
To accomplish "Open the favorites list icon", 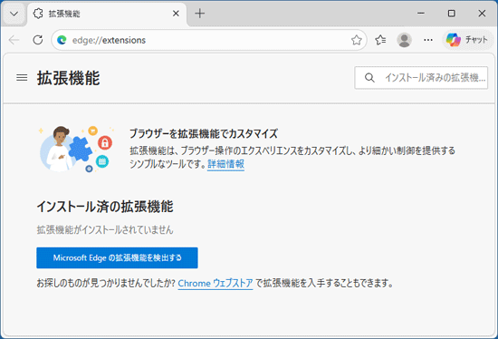I will (380, 40).
